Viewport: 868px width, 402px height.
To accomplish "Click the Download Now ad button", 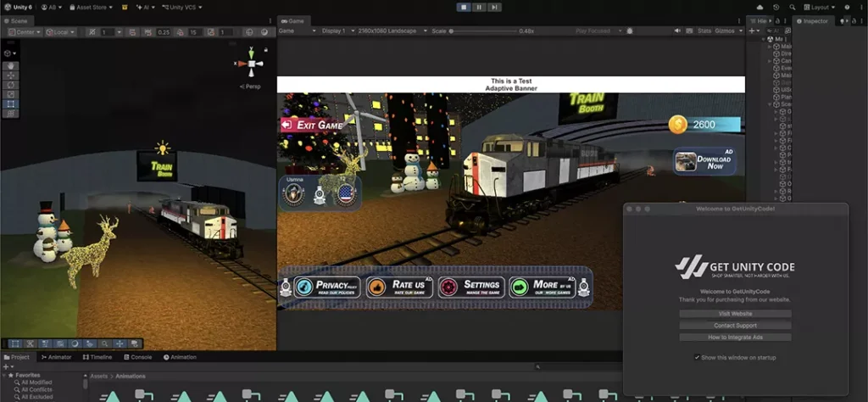I will tap(705, 162).
